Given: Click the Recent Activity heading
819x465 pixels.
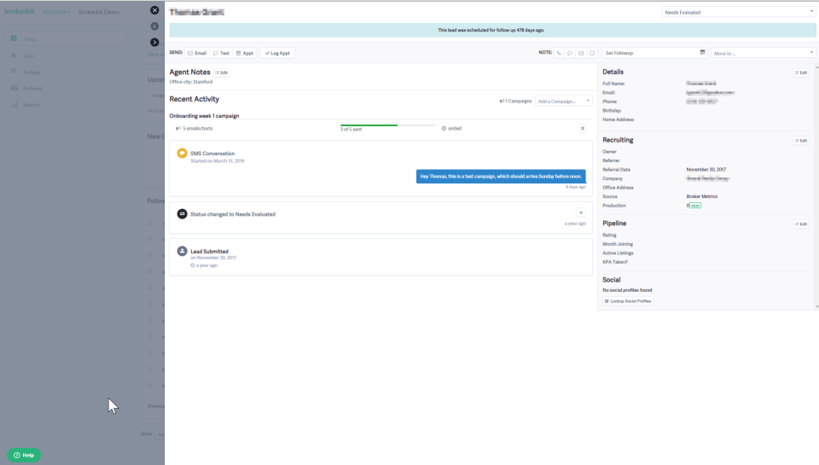Looking at the screenshot, I should tap(195, 99).
